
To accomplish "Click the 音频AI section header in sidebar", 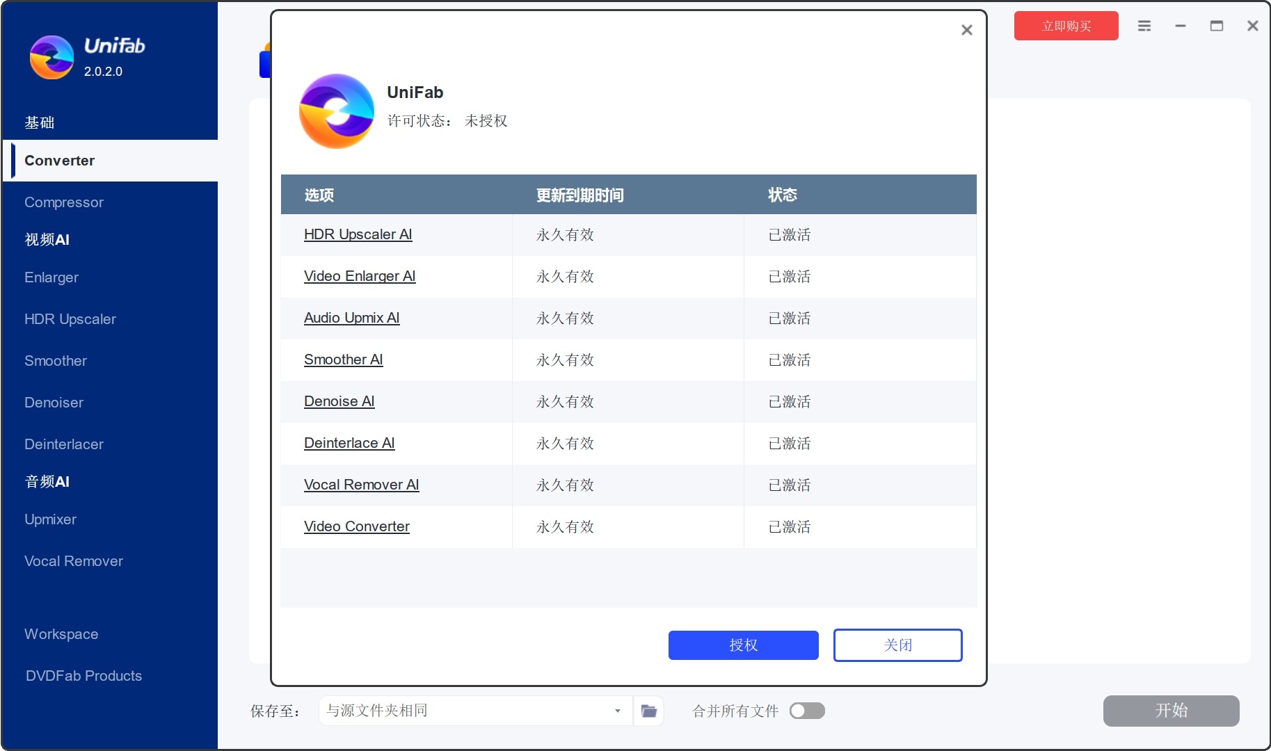I will click(47, 481).
